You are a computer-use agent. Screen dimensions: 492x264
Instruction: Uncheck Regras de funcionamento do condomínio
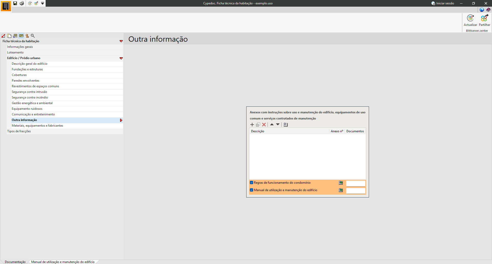pos(252,183)
